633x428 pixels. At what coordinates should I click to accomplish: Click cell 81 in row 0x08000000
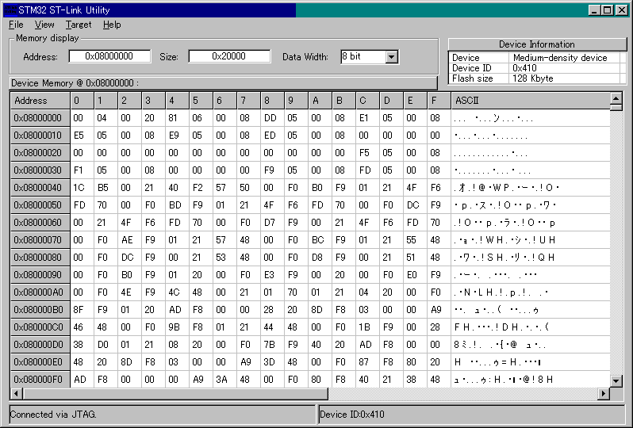click(177, 118)
